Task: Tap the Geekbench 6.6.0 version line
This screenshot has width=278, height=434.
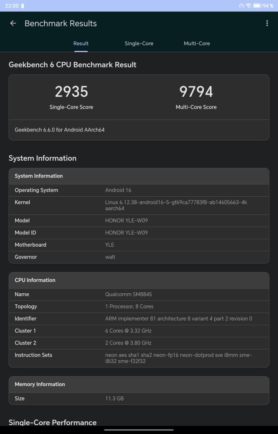Action: point(59,130)
